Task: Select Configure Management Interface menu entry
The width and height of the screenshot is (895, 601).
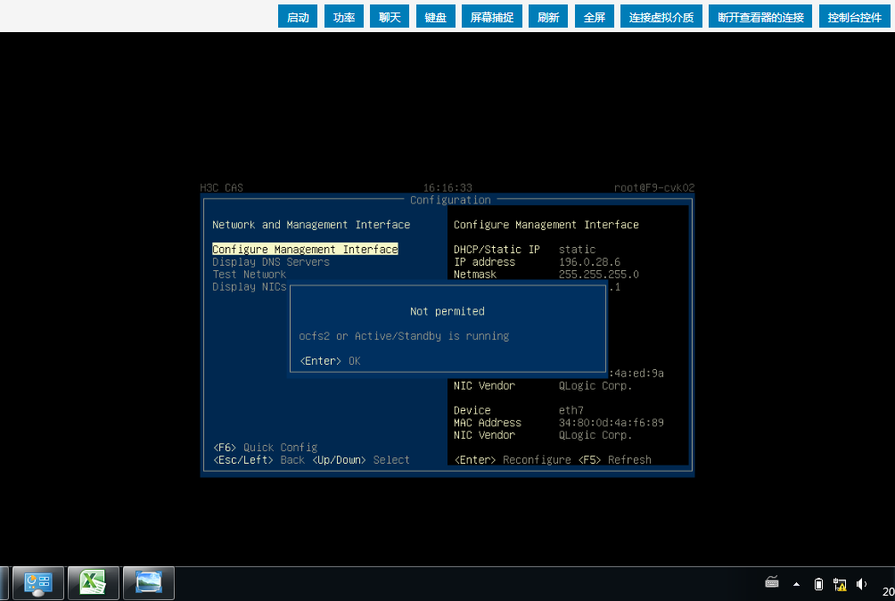Action: (305, 250)
